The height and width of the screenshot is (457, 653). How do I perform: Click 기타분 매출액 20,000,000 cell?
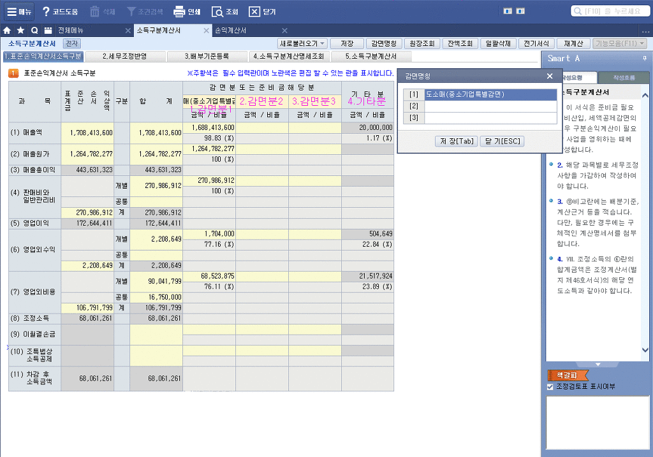point(368,127)
